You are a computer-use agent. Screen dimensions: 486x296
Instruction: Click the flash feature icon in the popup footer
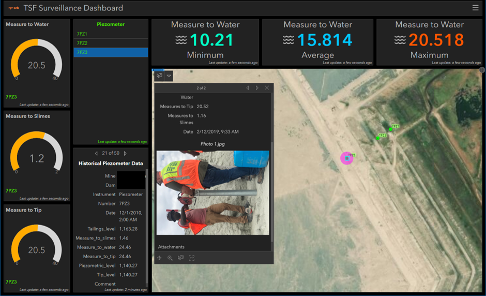pos(180,258)
